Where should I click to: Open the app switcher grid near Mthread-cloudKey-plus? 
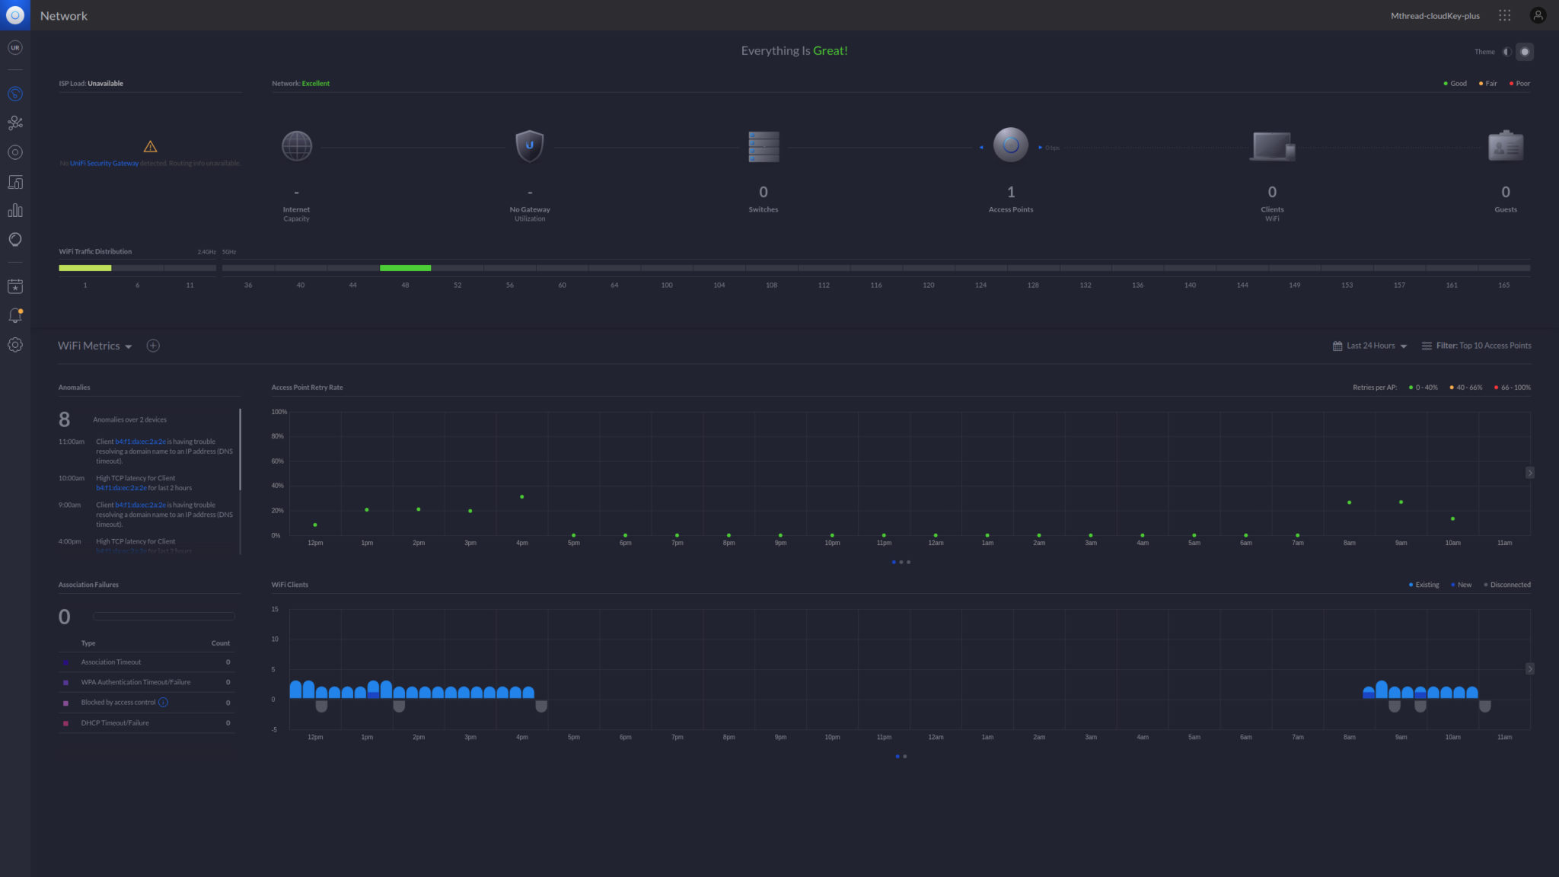tap(1505, 15)
